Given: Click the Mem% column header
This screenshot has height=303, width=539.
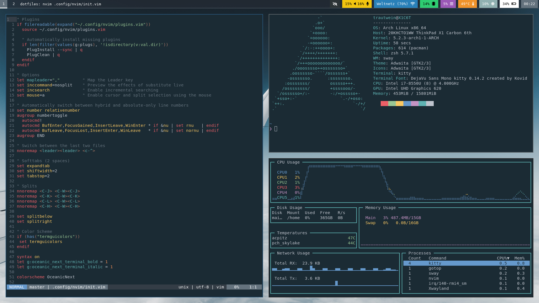Looking at the screenshot, I should 519,258.
